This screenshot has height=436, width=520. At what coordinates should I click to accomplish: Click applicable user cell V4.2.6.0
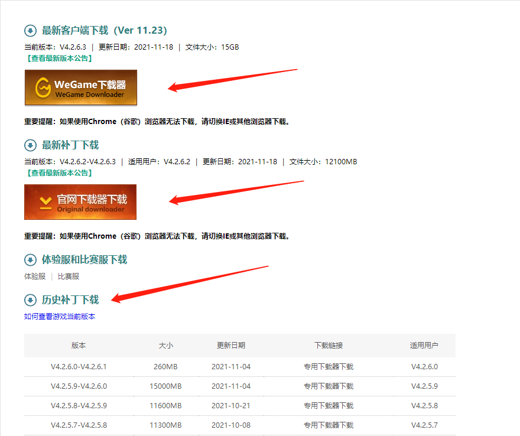[x=424, y=367]
